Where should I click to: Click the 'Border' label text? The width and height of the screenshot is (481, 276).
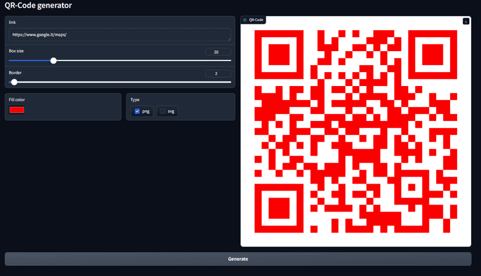15,73
